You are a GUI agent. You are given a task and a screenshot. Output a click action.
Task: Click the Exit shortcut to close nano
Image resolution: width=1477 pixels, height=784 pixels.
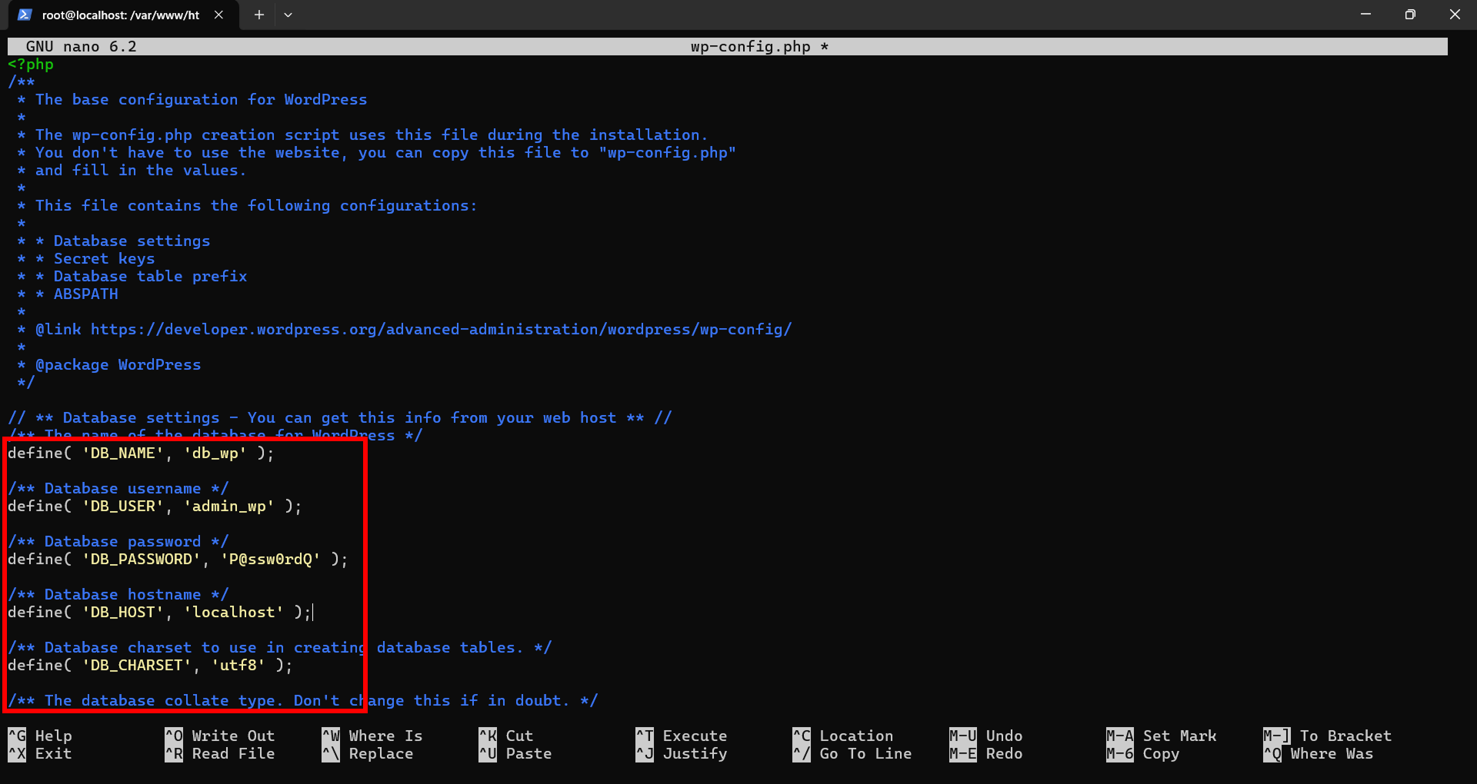tap(40, 753)
